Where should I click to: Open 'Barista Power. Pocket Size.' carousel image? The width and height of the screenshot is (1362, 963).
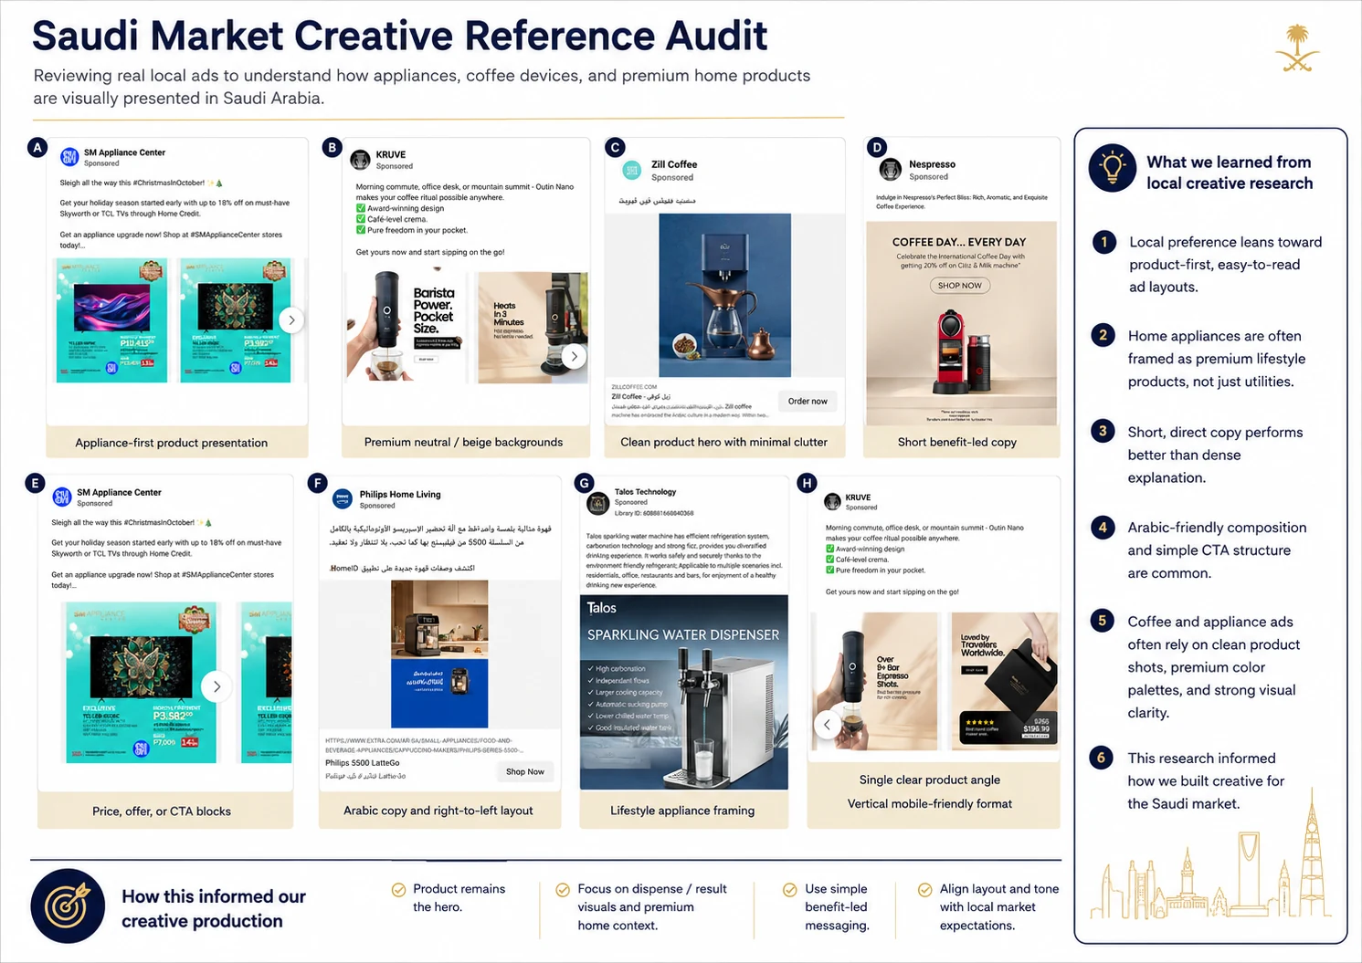[407, 327]
